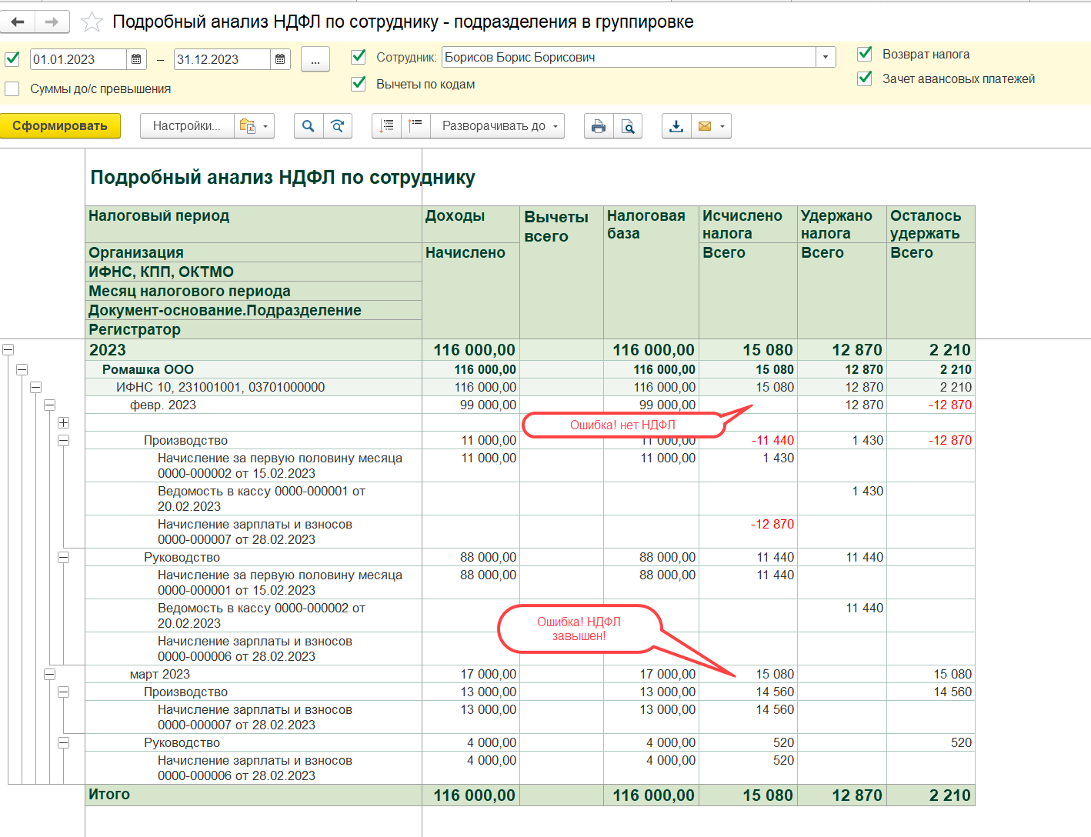Expand the collapsed plus group under февр. 2023
Viewport: 1091px width, 837px height.
[x=64, y=423]
